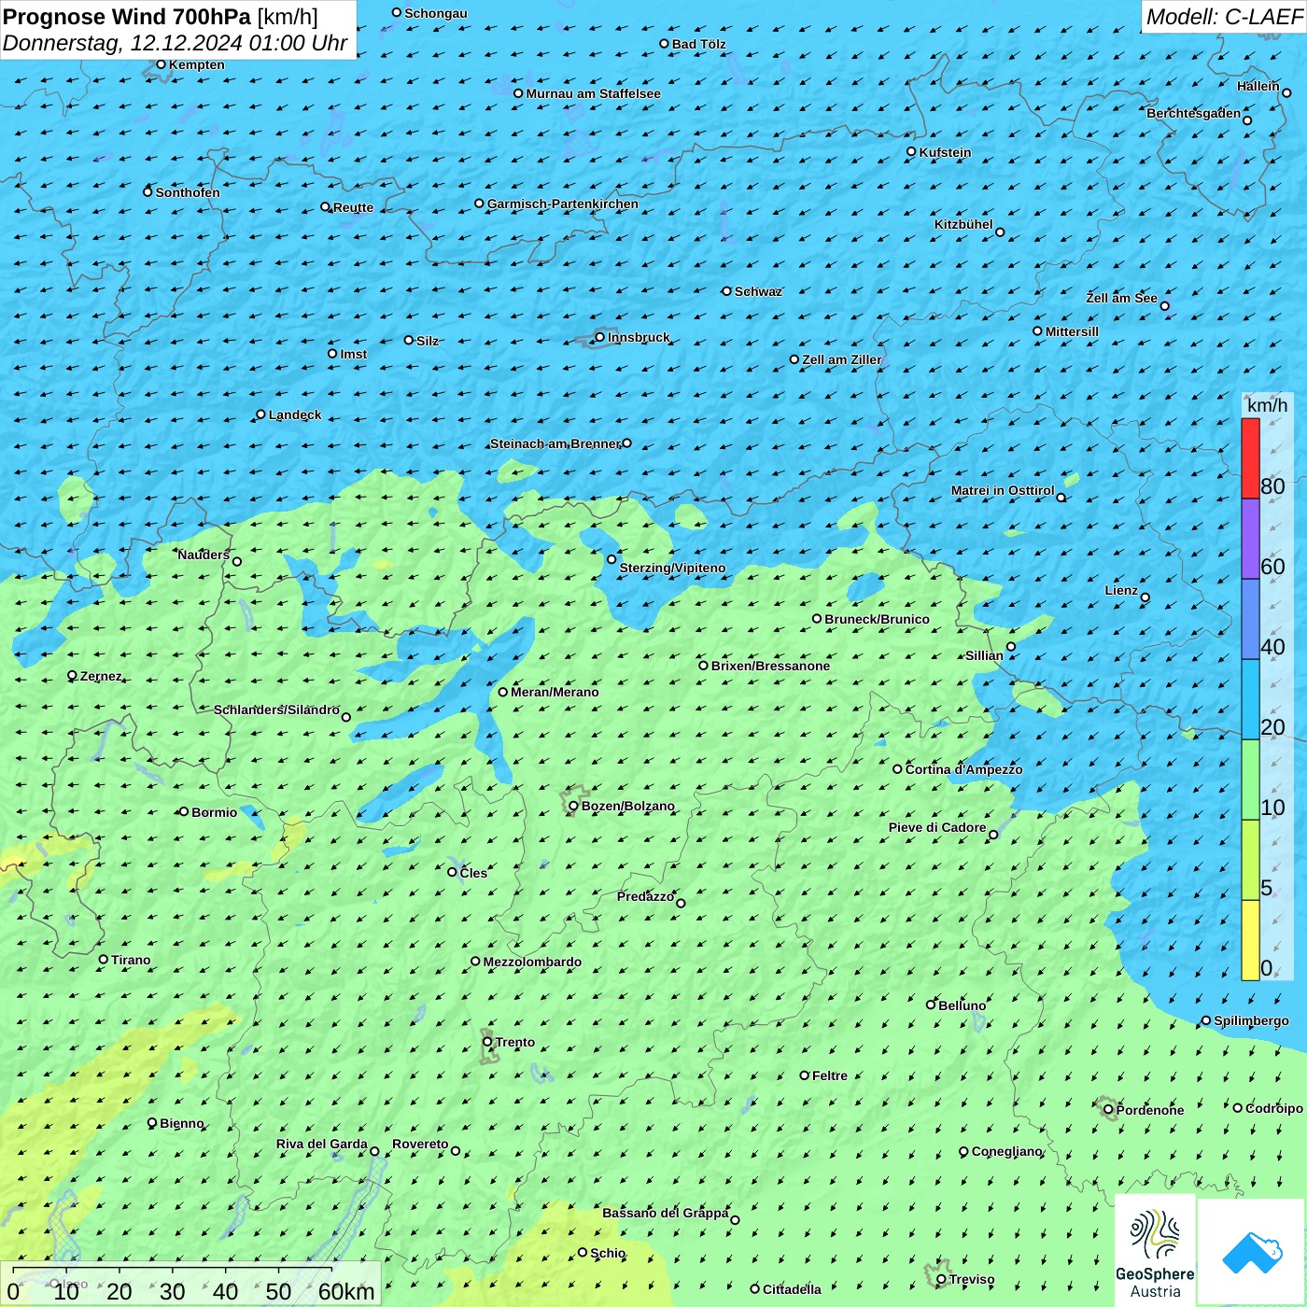Click the Trento city marker
The height and width of the screenshot is (1307, 1307).
(487, 1042)
